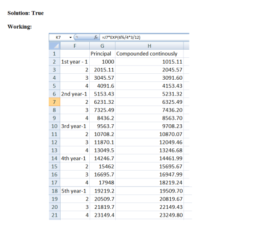
Task: Click the cell with value 7325.49
Action: click(102, 110)
